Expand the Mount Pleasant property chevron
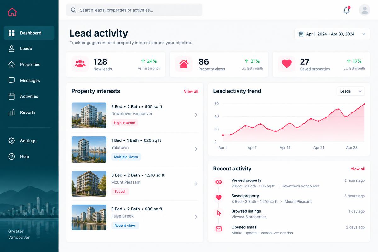Image resolution: width=378 pixels, height=252 pixels. click(196, 183)
